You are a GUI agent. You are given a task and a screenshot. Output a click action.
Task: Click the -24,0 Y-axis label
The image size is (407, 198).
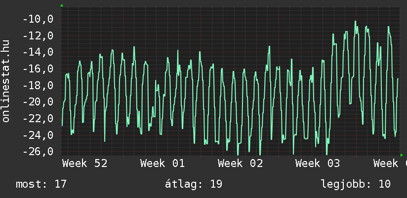coord(38,135)
